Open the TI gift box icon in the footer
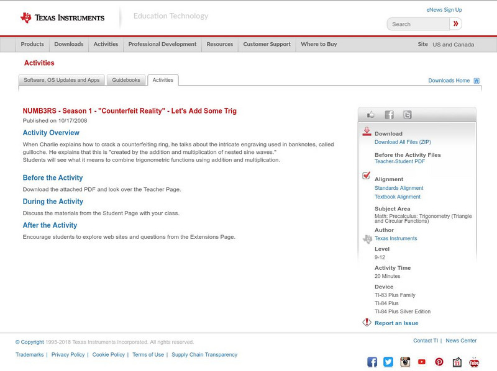Viewport: 497px width, 371px height. [457, 362]
